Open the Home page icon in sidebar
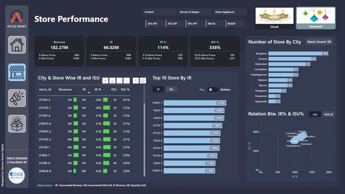 pos(17,45)
